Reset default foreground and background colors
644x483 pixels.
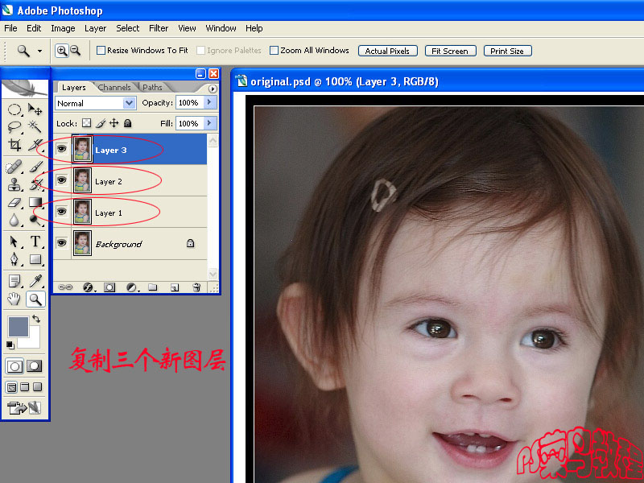point(10,345)
